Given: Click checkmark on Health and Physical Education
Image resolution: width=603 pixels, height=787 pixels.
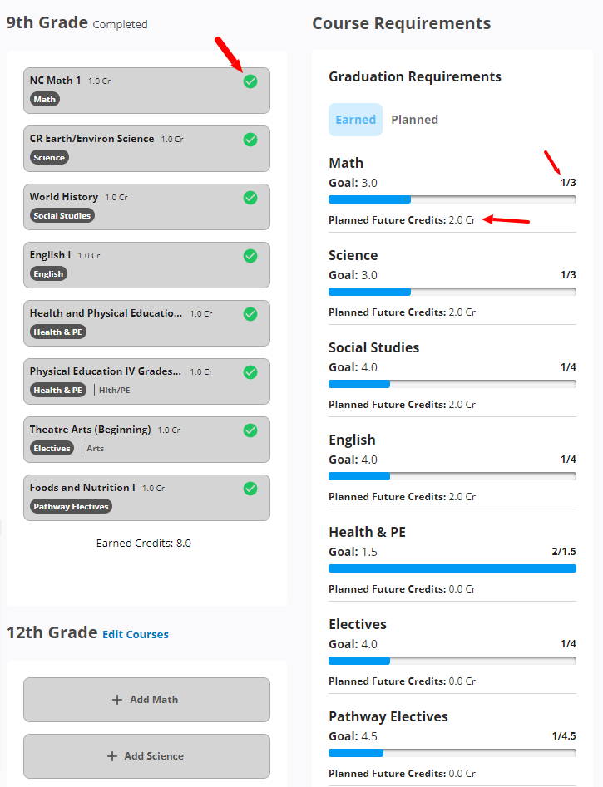Looking at the screenshot, I should point(250,314).
